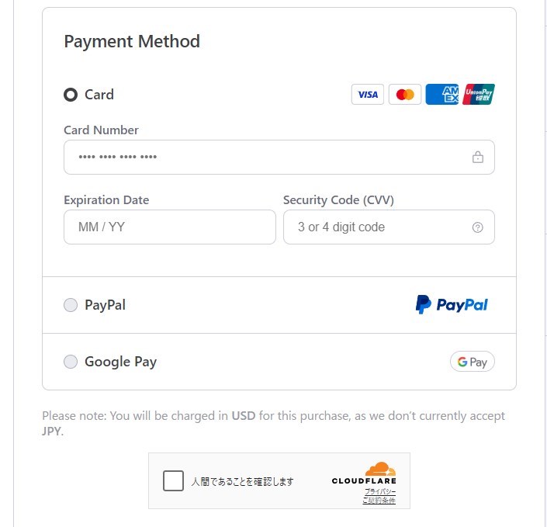Click the UnionPay card logo
Image resolution: width=547 pixels, height=527 pixels.
pyautogui.click(x=479, y=95)
